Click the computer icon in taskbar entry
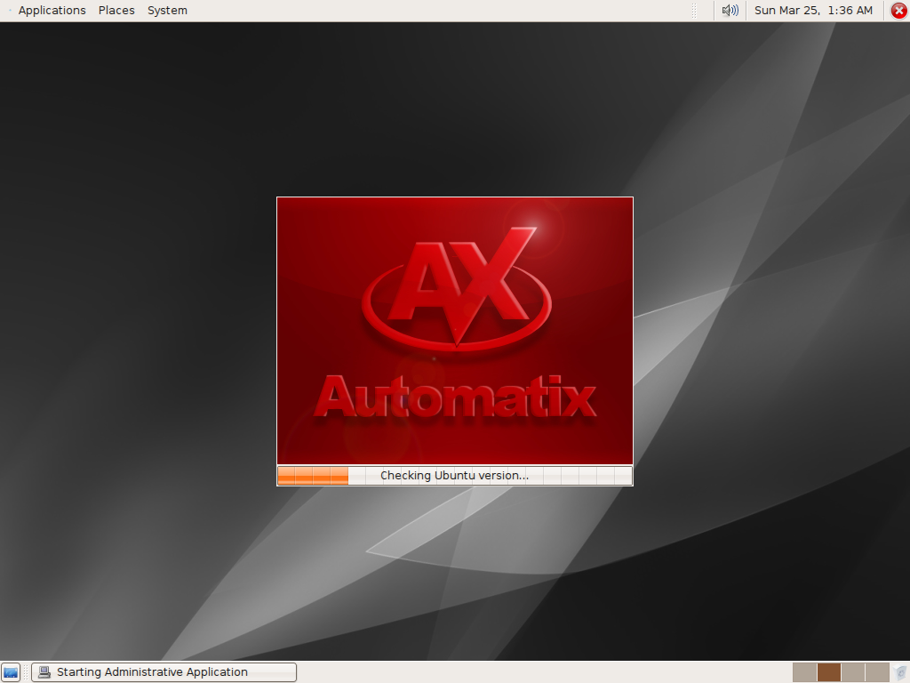This screenshot has width=910, height=683. (44, 672)
